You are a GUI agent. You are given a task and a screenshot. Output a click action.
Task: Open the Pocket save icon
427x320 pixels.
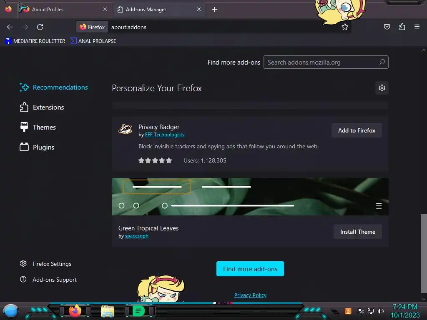pos(387,27)
